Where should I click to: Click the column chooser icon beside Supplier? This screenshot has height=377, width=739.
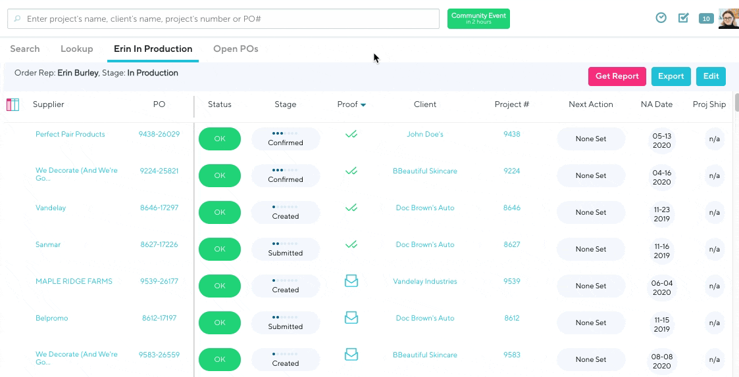click(x=13, y=104)
